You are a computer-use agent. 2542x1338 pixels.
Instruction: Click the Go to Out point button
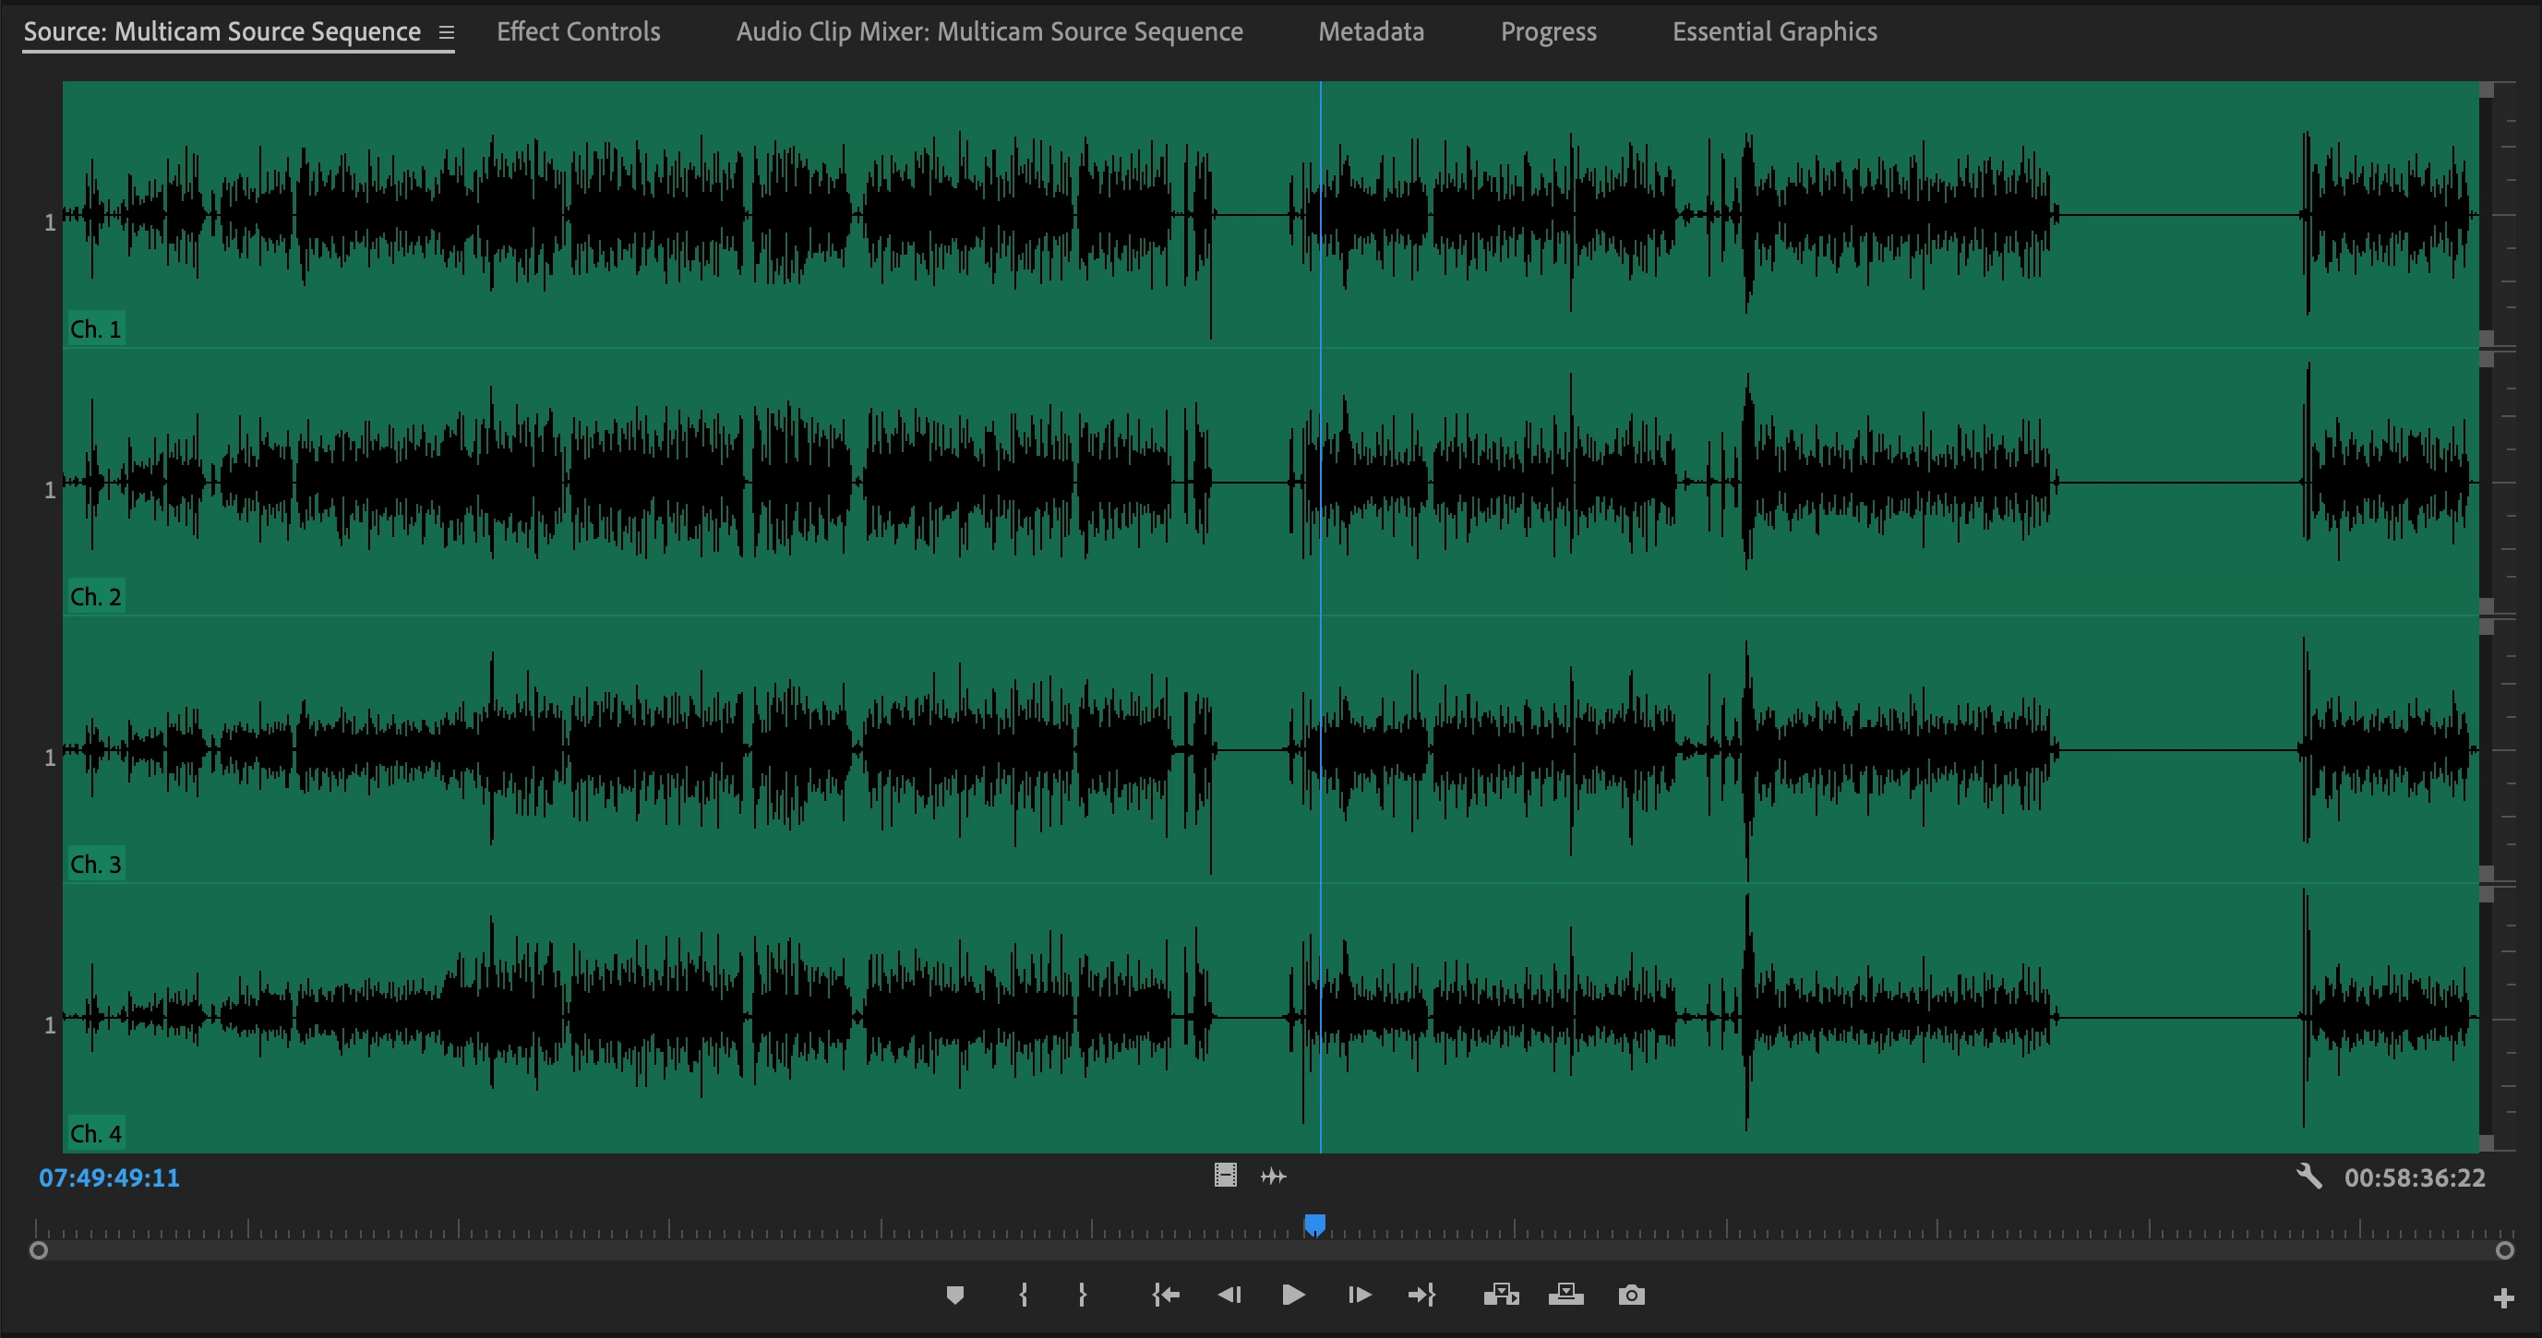point(1422,1295)
